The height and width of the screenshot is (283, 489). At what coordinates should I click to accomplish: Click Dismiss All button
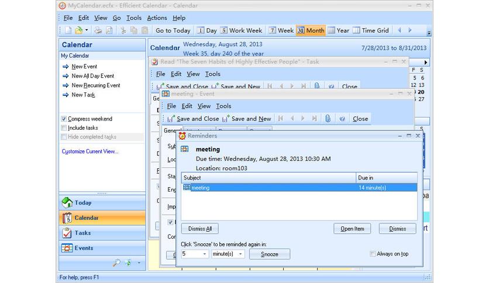tap(200, 229)
